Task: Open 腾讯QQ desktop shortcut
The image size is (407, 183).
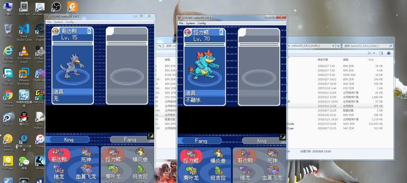Action: pos(24,118)
